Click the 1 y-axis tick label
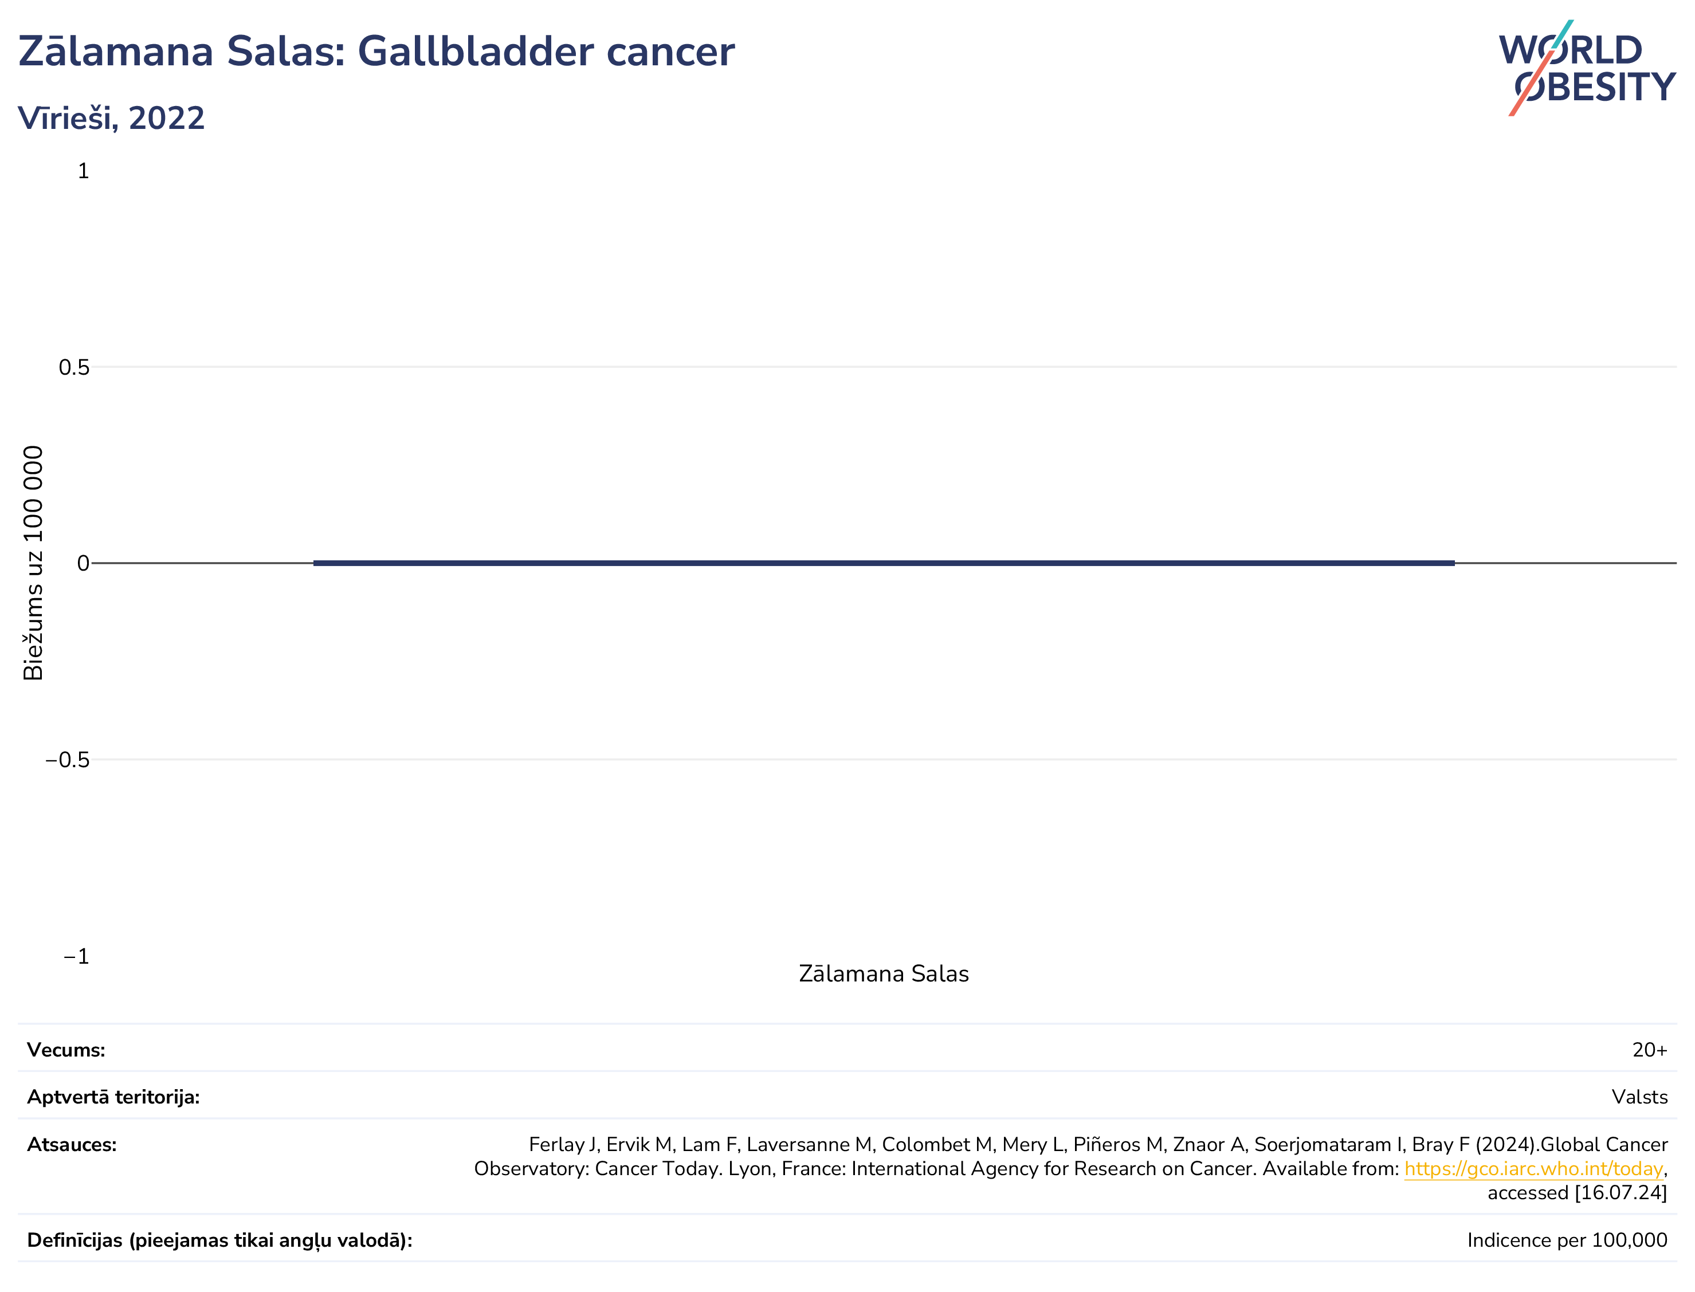The image size is (1695, 1292). tap(83, 171)
